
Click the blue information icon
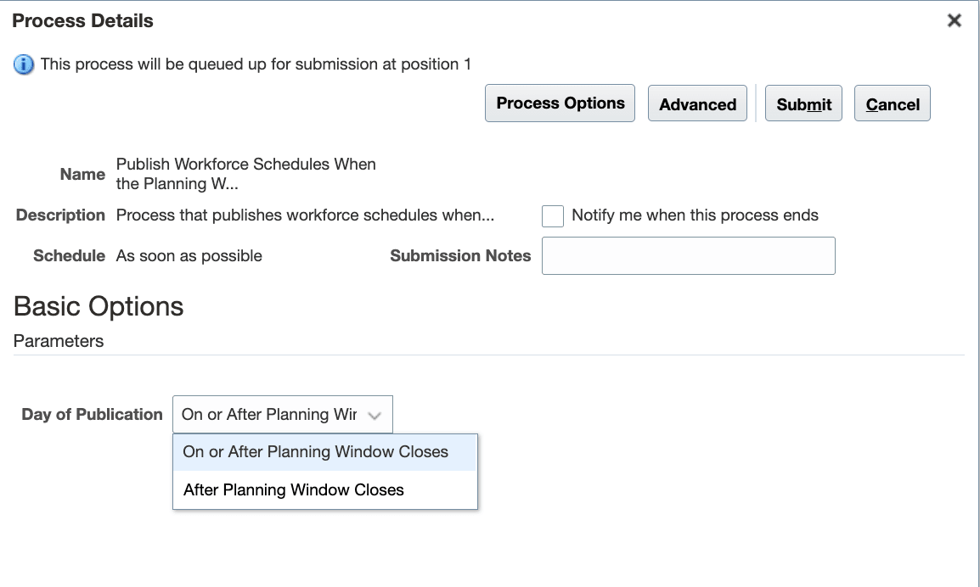coord(21,64)
